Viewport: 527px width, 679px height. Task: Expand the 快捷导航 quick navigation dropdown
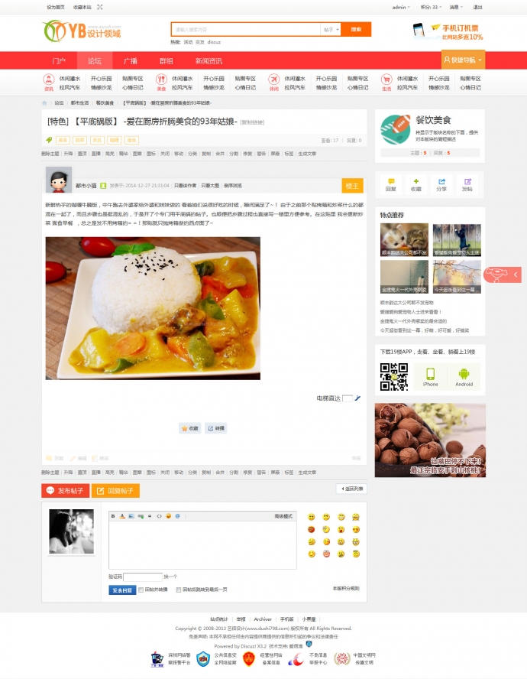[463, 60]
